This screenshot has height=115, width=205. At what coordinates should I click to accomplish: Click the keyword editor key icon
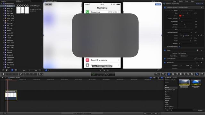click(20, 74)
